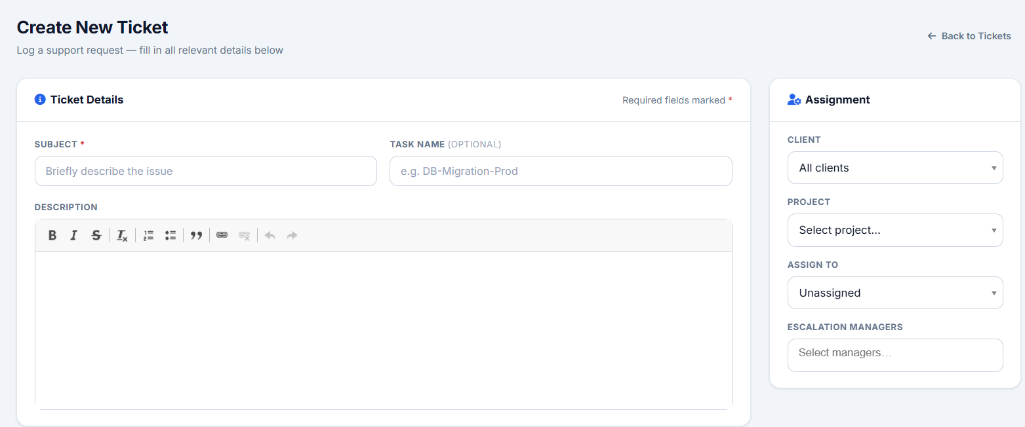Undo last edit in description editor
Viewport: 1025px width, 427px height.
click(270, 235)
